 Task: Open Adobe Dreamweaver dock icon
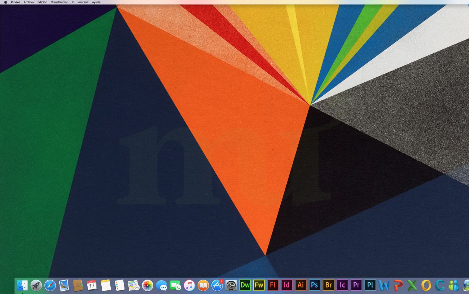click(245, 285)
